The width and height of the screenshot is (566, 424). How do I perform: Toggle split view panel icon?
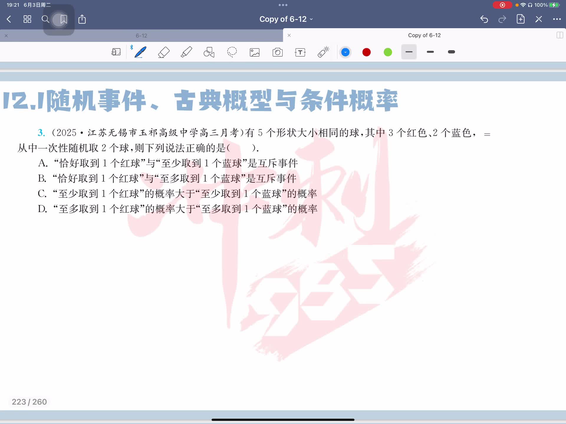pos(560,35)
